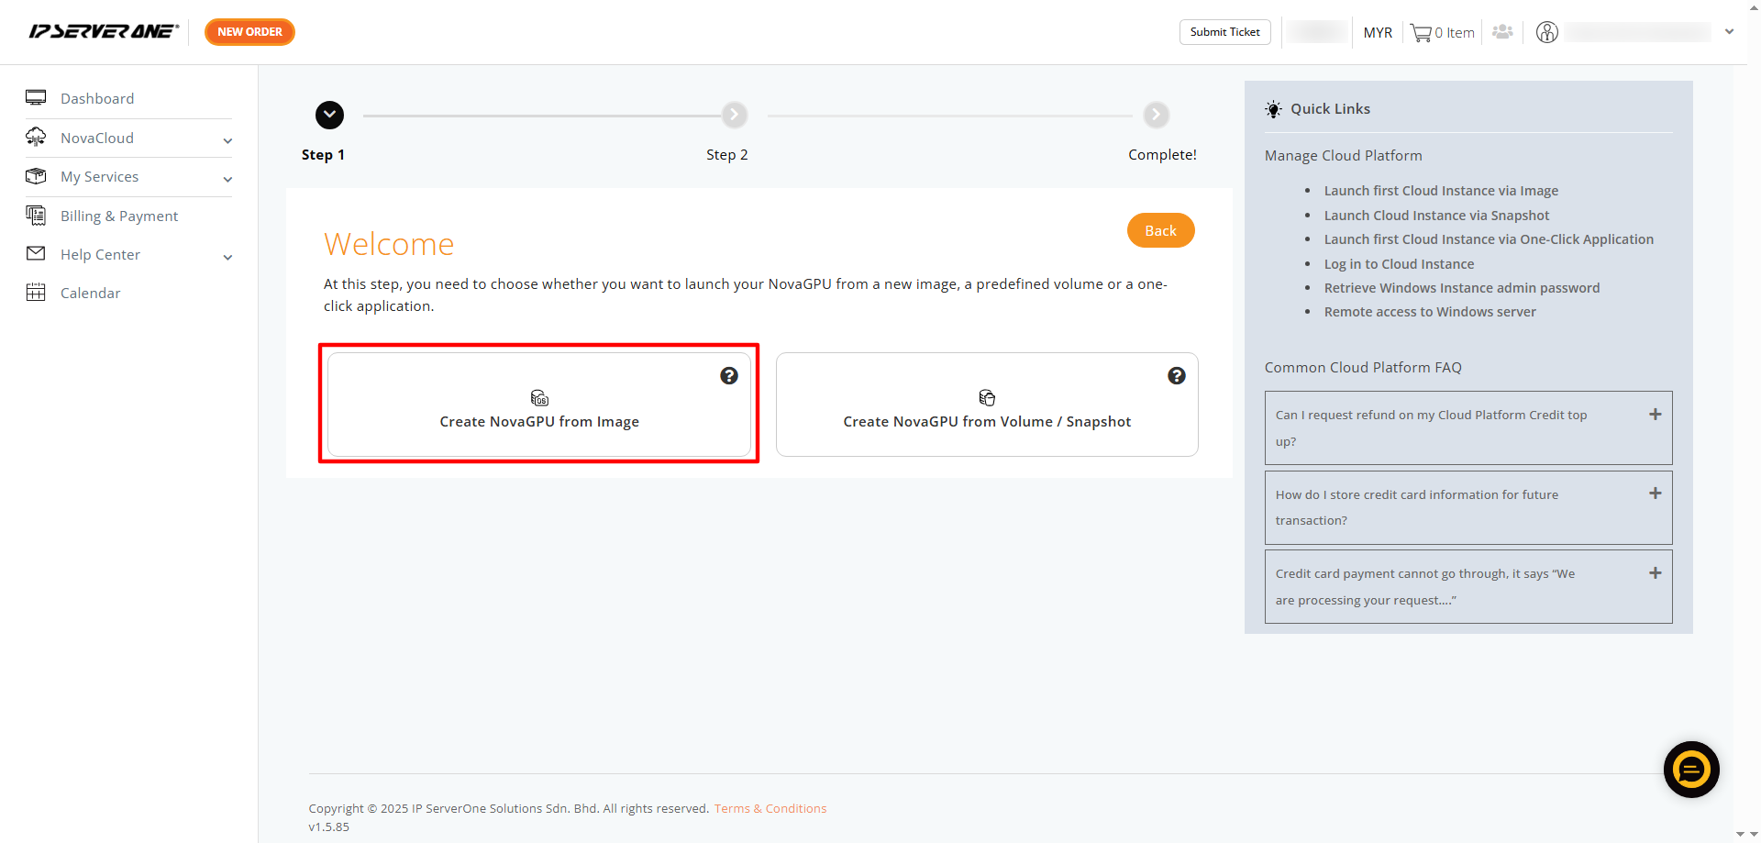Viewport: 1761px width, 843px height.
Task: Expand the My Services menu chevron
Action: click(227, 179)
